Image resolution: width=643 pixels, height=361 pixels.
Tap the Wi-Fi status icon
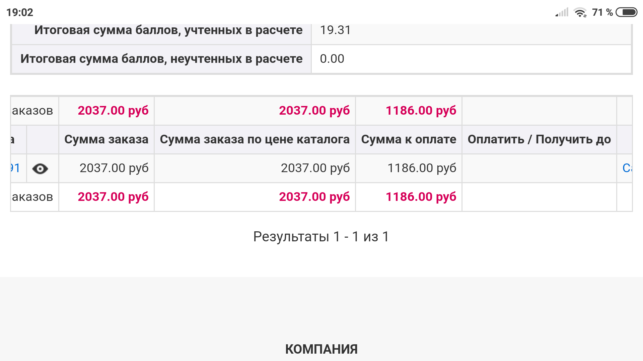(x=580, y=12)
